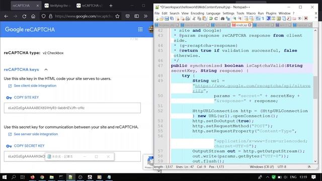Expand the Notepad++ toolbar overflow chevron
Viewport: 322px width, 181px height.
[316, 18]
